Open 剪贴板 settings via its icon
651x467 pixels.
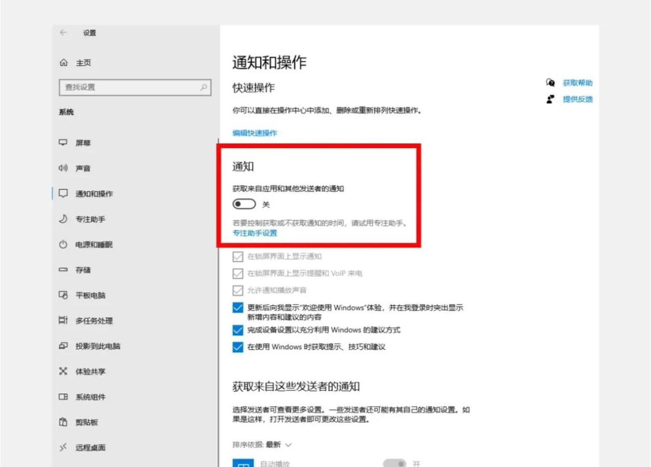(63, 422)
